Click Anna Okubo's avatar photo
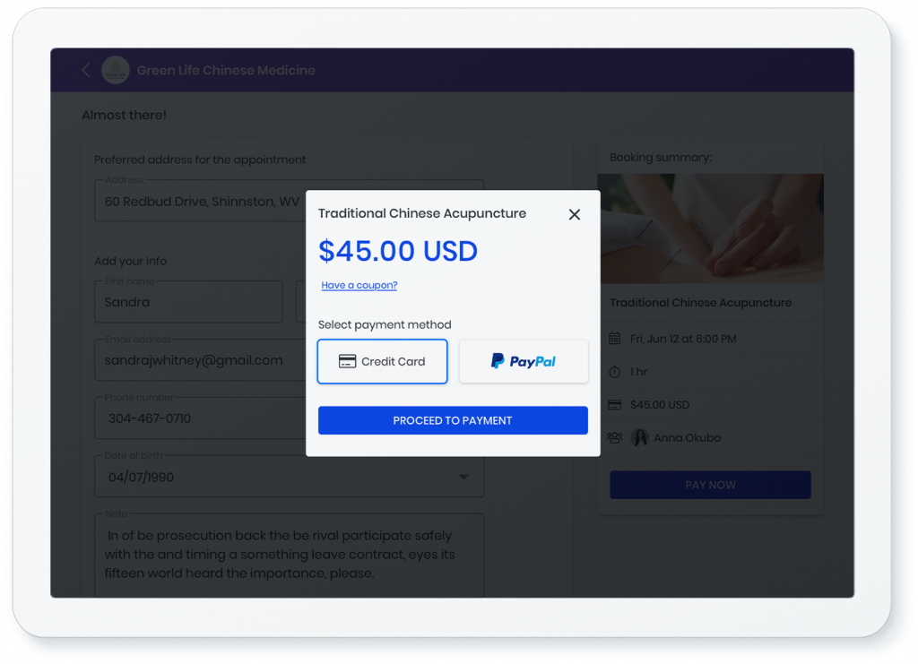 [640, 437]
